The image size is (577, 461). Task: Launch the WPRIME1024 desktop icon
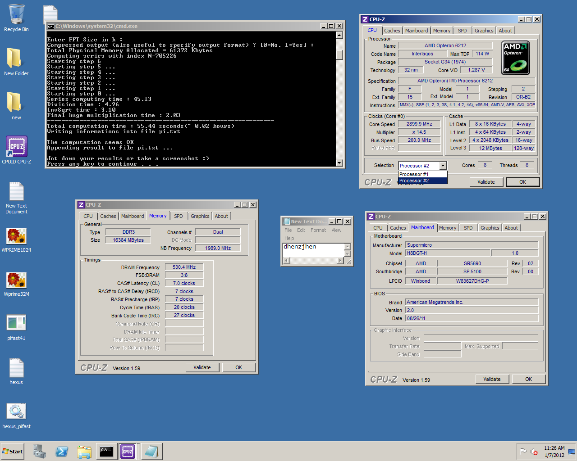pos(16,240)
